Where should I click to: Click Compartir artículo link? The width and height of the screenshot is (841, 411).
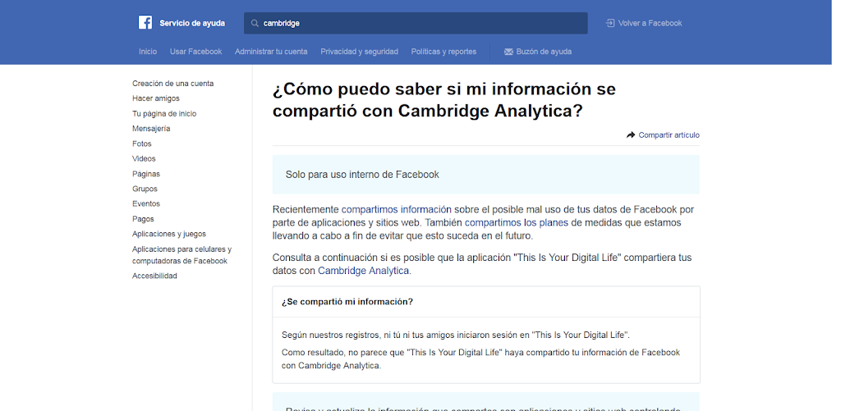[x=669, y=135]
